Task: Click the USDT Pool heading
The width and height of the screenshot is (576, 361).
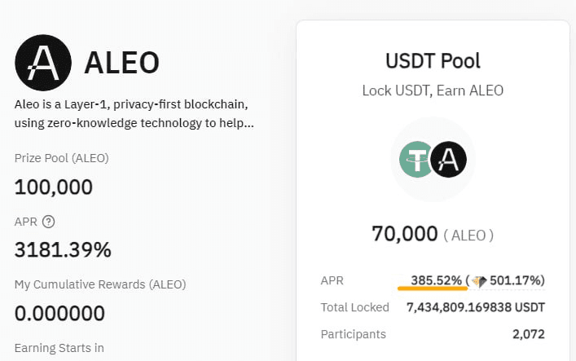Action: (433, 61)
